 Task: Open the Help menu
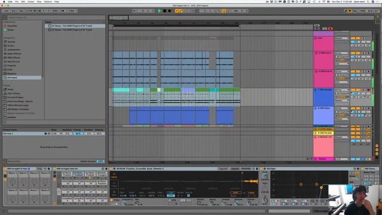[x=57, y=1]
